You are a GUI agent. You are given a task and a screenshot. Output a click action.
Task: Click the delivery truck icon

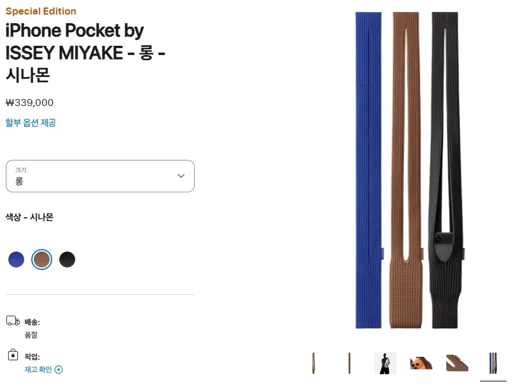point(13,321)
